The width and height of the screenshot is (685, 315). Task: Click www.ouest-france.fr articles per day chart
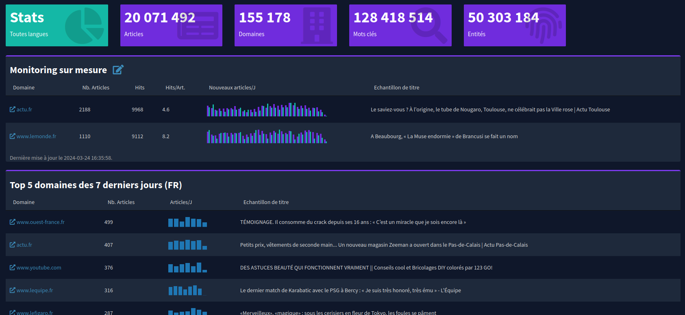[x=187, y=222]
